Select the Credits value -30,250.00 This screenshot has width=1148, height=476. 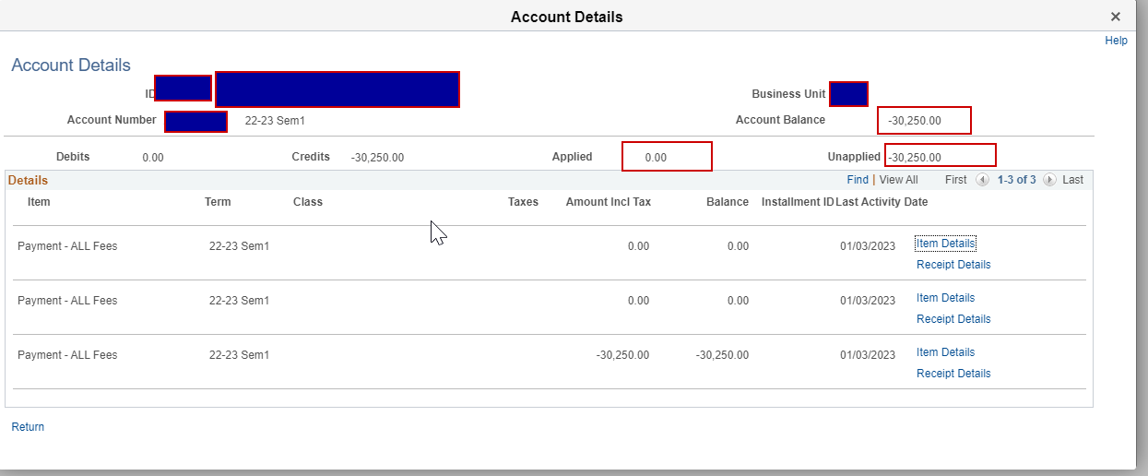click(377, 158)
